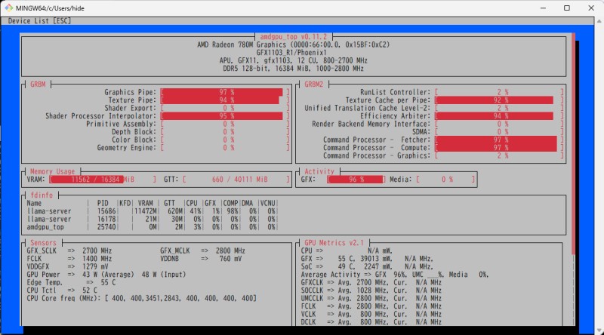Sort fdinfo table by VRAM column header
604x335 pixels.
tap(144, 202)
